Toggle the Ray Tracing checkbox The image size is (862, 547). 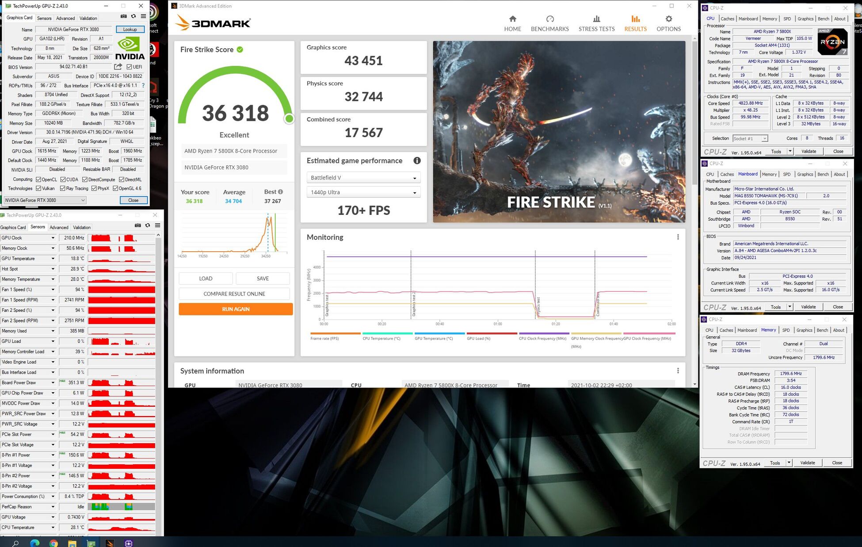(x=63, y=189)
